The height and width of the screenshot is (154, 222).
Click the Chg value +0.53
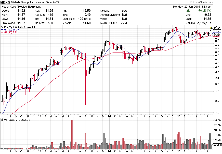tap(207, 15)
